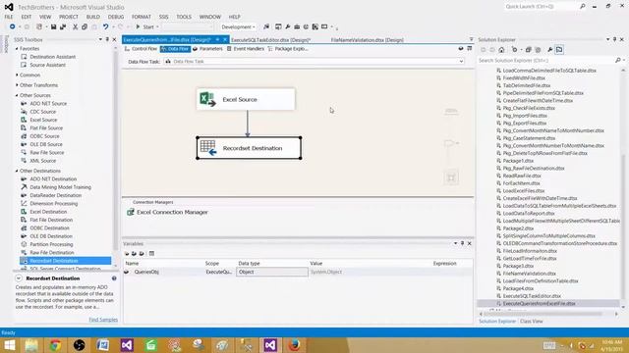Screen dimensions: 629x353
Task: Click the Copy toolbar icon
Action: (x=85, y=26)
